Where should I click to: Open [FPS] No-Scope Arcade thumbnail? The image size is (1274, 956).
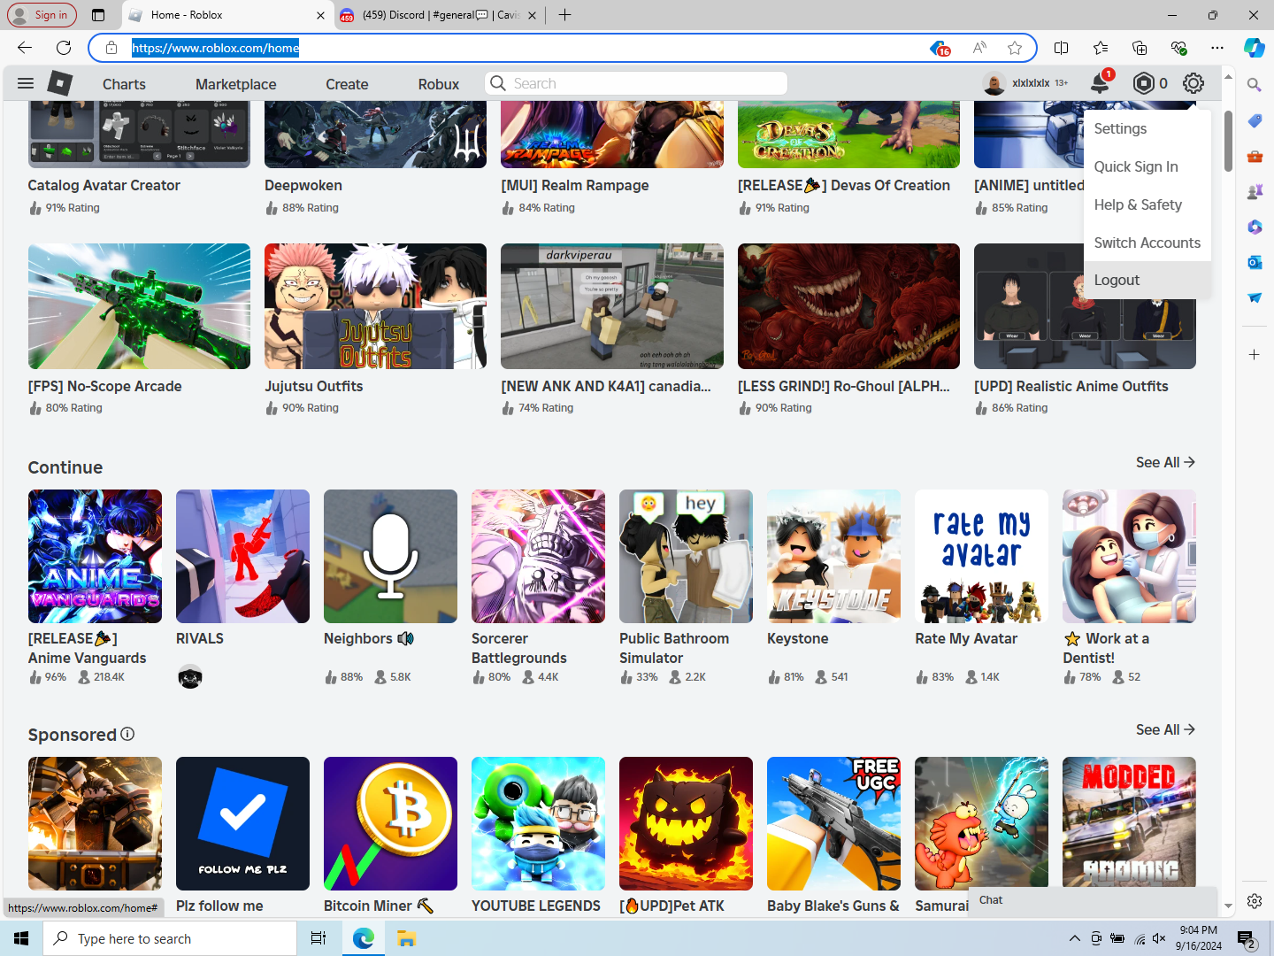(x=139, y=306)
